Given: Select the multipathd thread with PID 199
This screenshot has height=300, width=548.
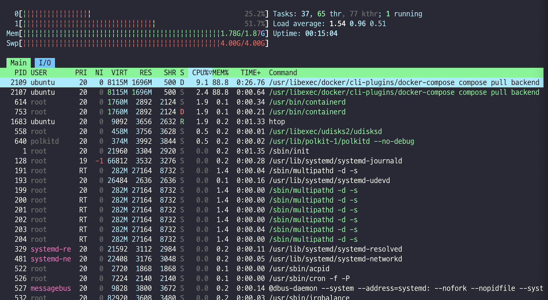Looking at the screenshot, I should click(272, 190).
